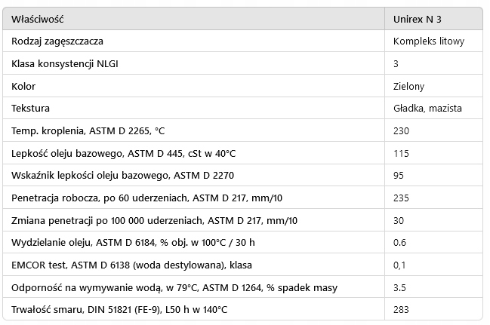Select the "EMCOR test, ASTM D 6138" cell
The width and height of the screenshot is (490, 325).
click(x=132, y=265)
